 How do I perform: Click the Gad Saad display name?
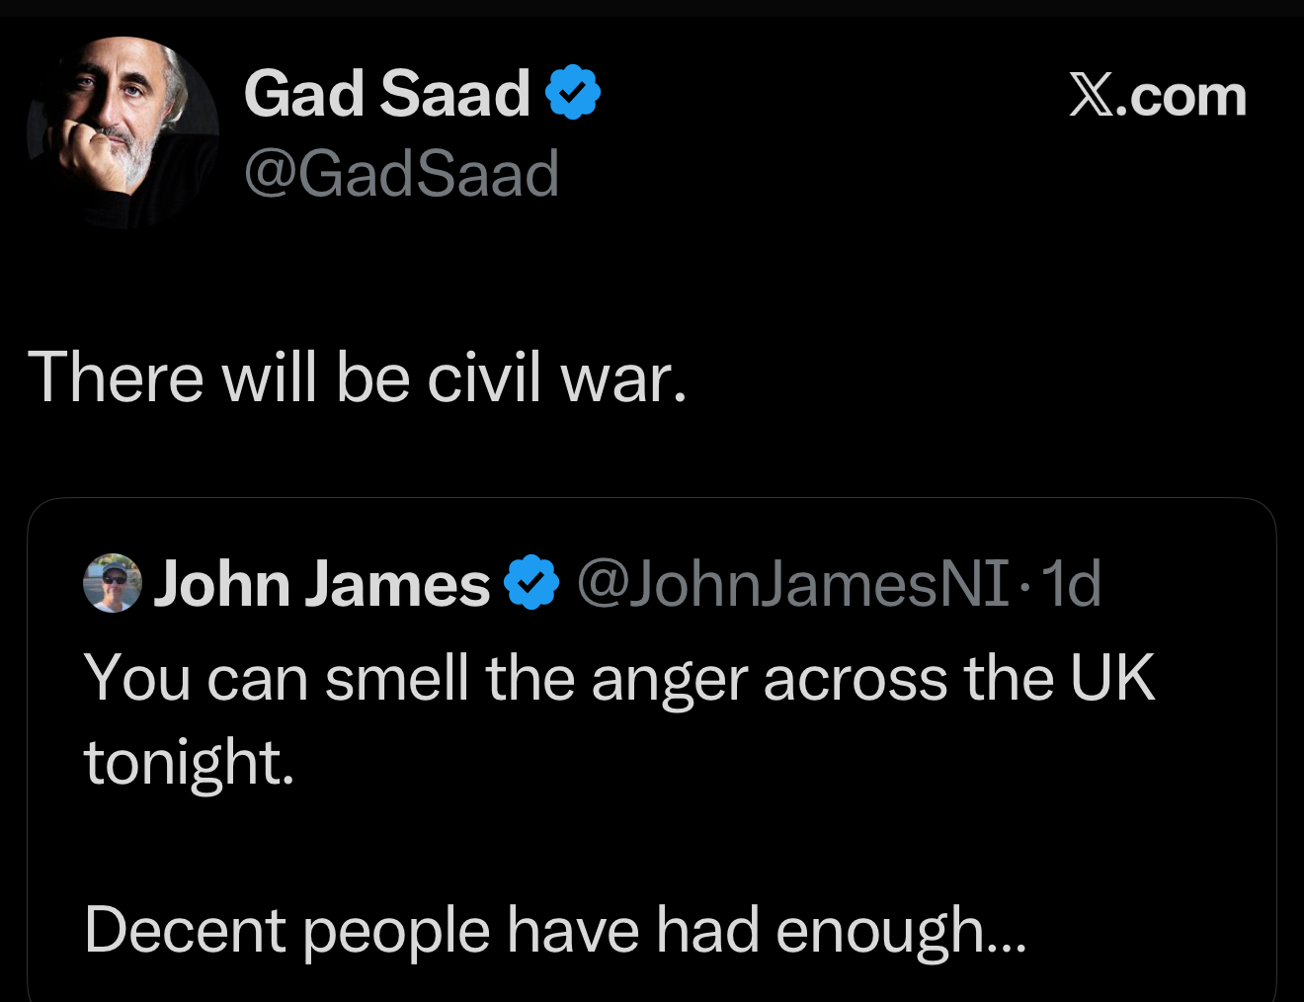tap(387, 94)
